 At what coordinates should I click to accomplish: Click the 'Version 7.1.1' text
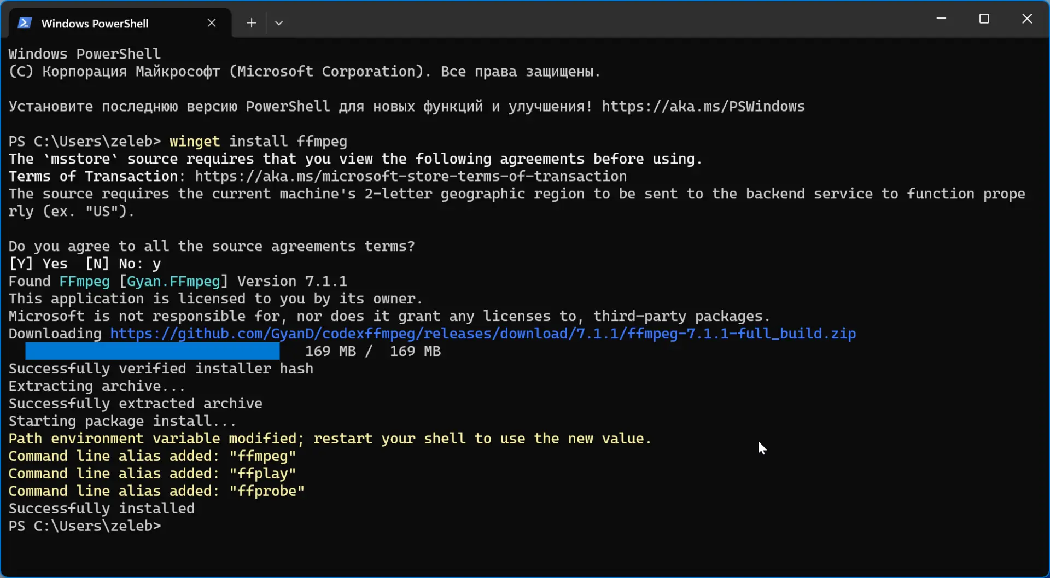(292, 282)
